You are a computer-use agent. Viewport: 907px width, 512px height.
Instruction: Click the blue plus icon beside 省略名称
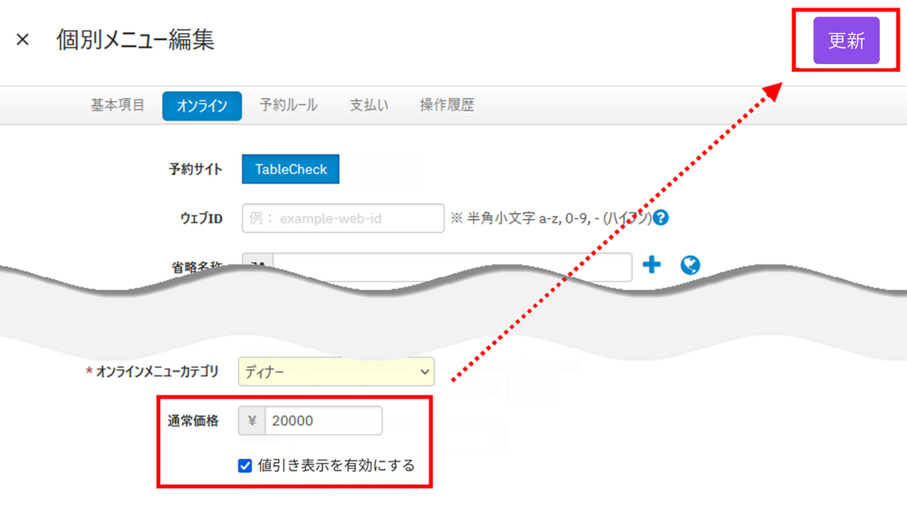coord(651,265)
